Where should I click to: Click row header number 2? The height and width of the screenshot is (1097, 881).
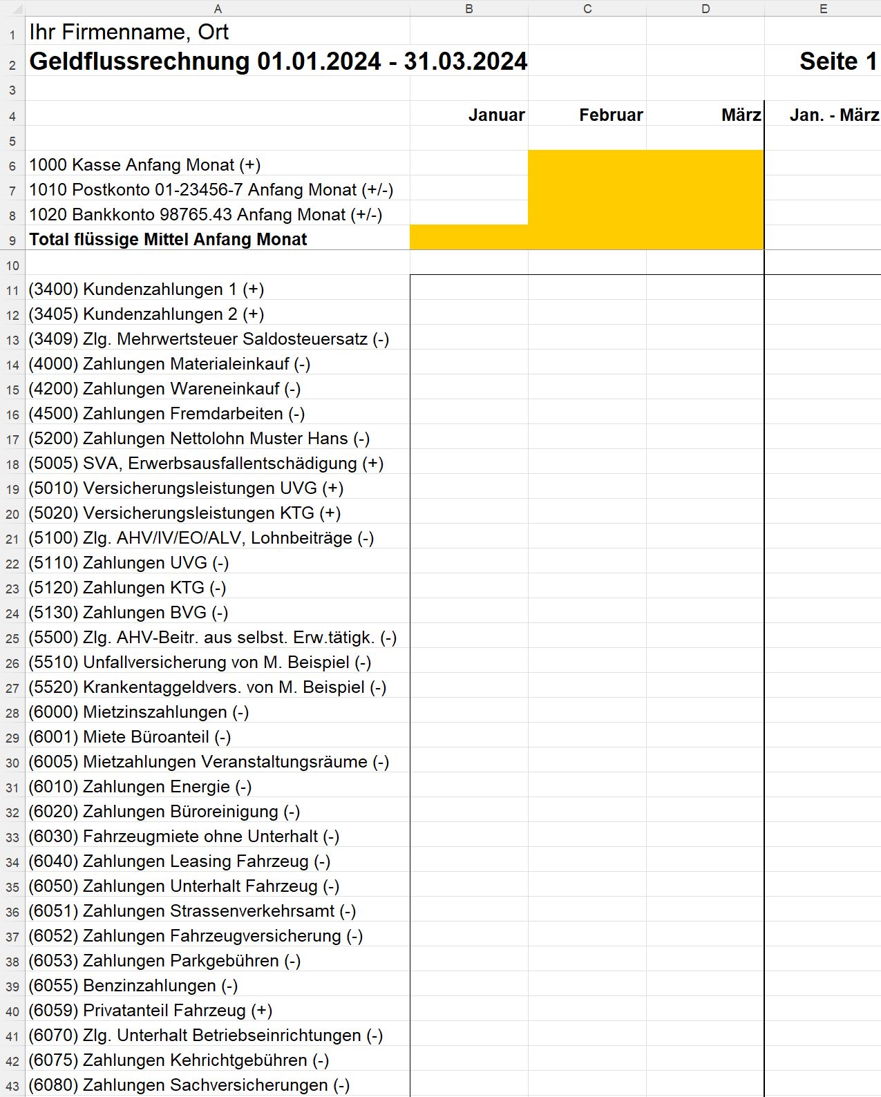(12, 65)
